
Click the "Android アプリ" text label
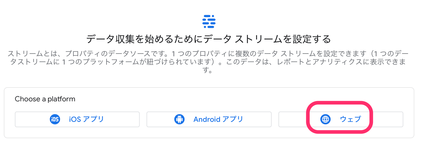click(x=218, y=119)
